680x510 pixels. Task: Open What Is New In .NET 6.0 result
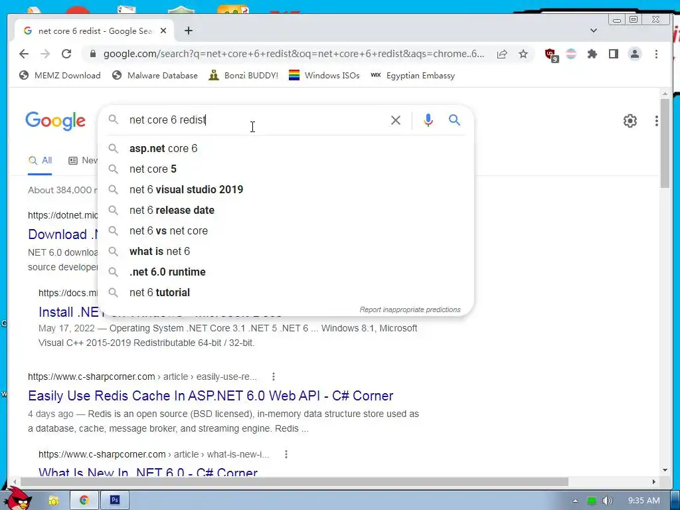pyautogui.click(x=148, y=472)
